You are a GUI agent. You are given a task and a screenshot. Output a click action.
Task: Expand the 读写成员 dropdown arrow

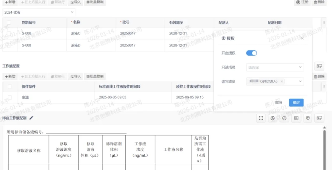tap(300, 82)
